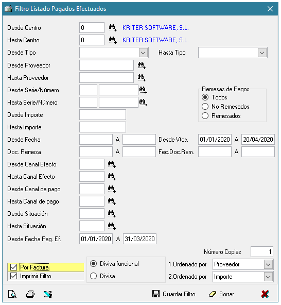Expand the Desde Tipo dropdown
The height and width of the screenshot is (305, 281).
[143, 53]
